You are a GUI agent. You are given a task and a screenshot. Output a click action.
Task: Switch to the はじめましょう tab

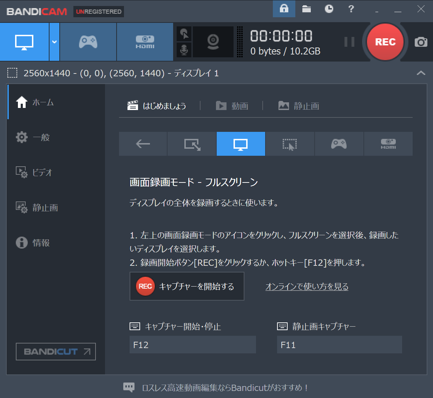(x=157, y=106)
